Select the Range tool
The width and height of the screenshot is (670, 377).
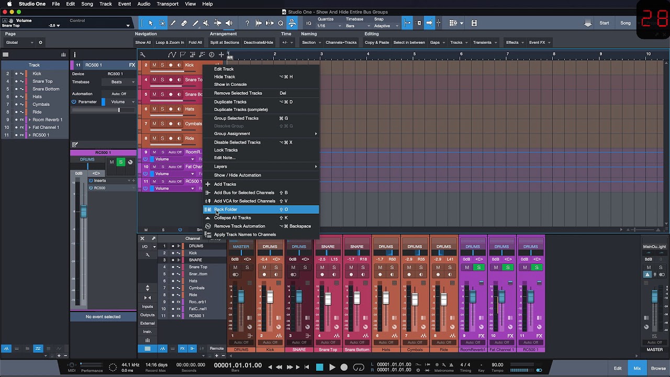(x=162, y=23)
